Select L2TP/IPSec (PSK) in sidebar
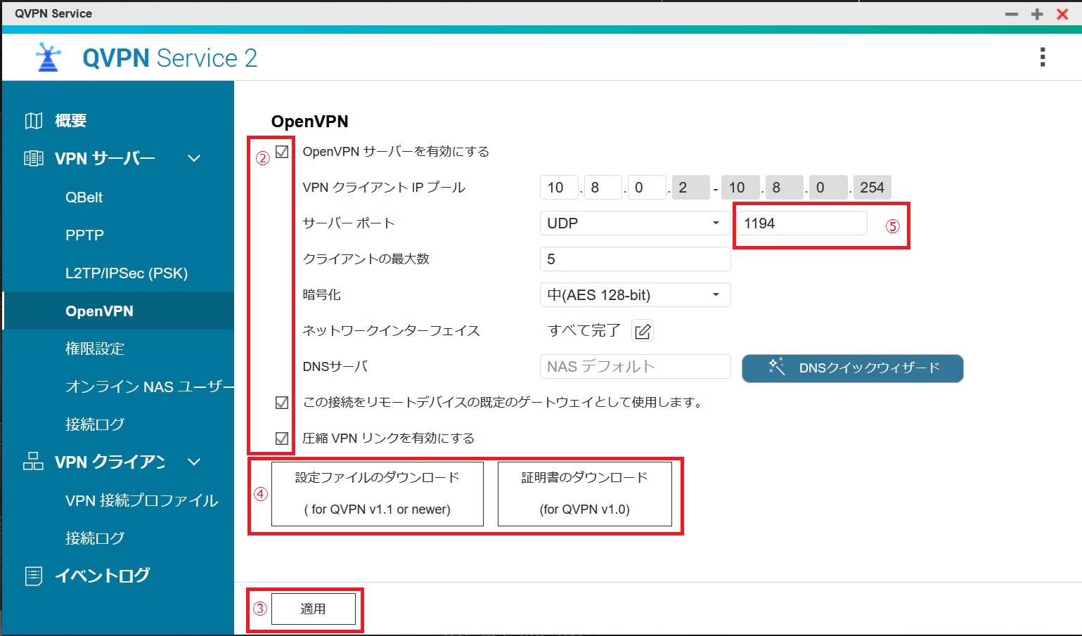1082x636 pixels. pos(127,273)
